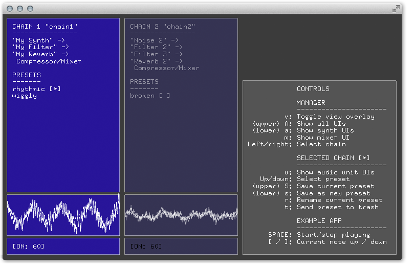
Task: Click the MANAGER section heading
Action: click(311, 103)
